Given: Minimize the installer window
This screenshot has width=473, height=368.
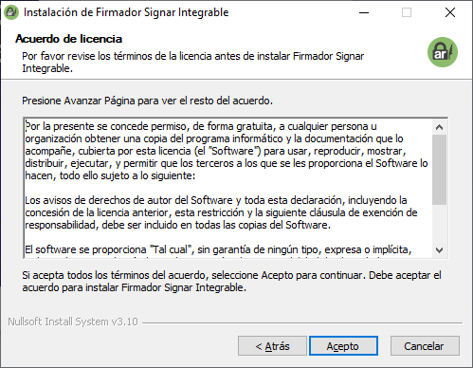Looking at the screenshot, I should pyautogui.click(x=364, y=12).
